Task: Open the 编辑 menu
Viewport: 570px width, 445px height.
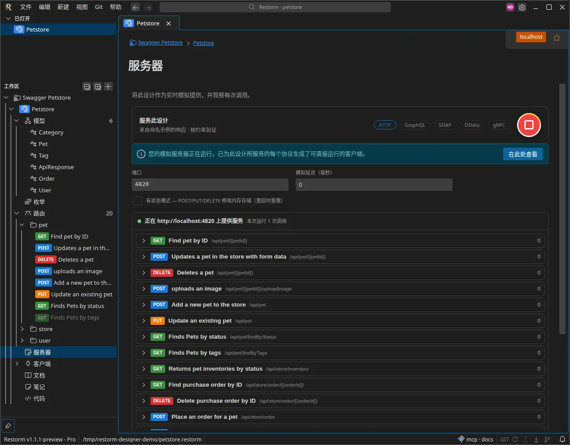Action: tap(45, 7)
